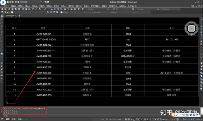Click the Copy icon in main toolbar

tap(26, 9)
